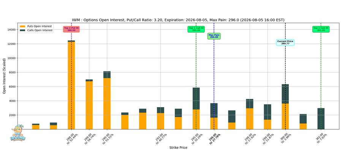Select the 'Calls Open Interest' legend label

[40, 30]
